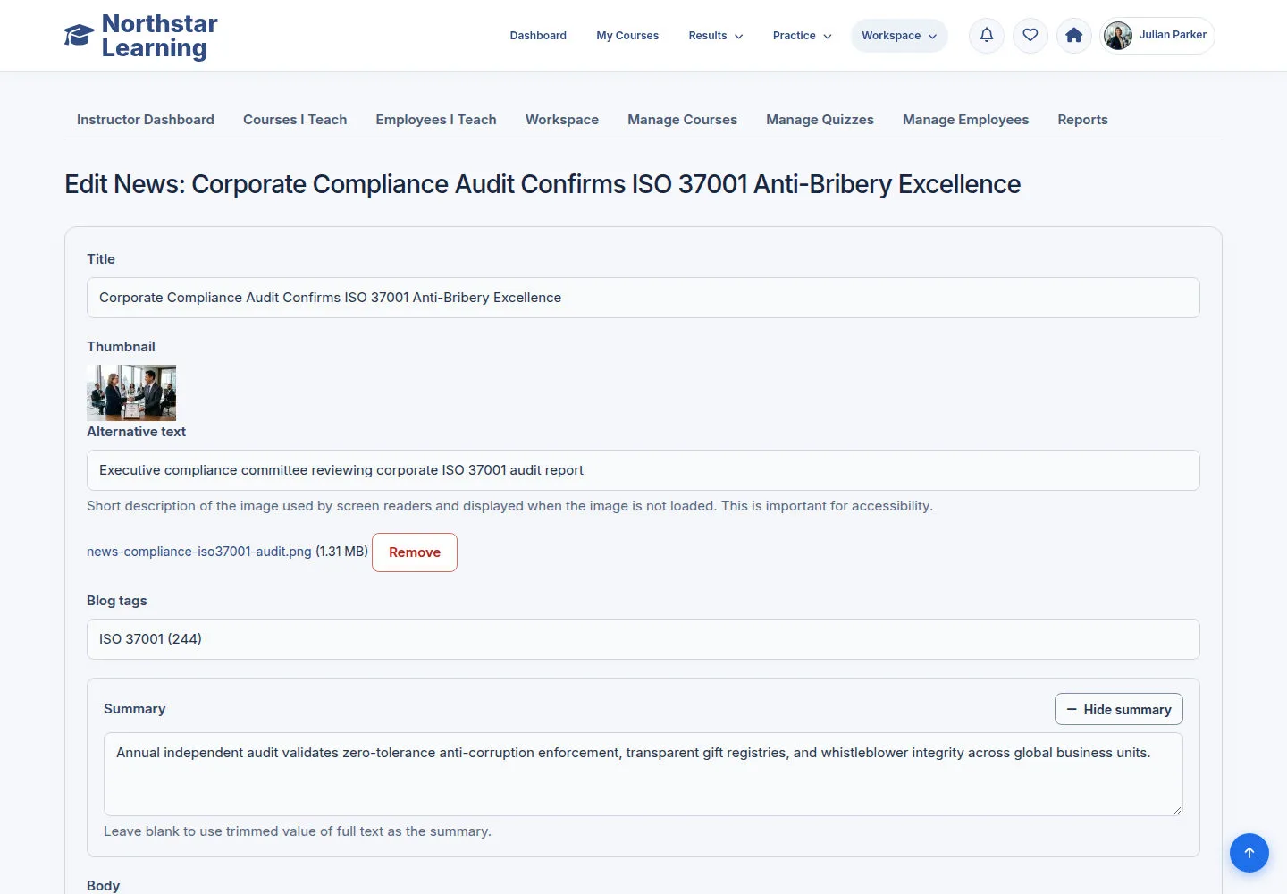Click the news thumbnail image
The width and height of the screenshot is (1287, 894).
pos(131,392)
